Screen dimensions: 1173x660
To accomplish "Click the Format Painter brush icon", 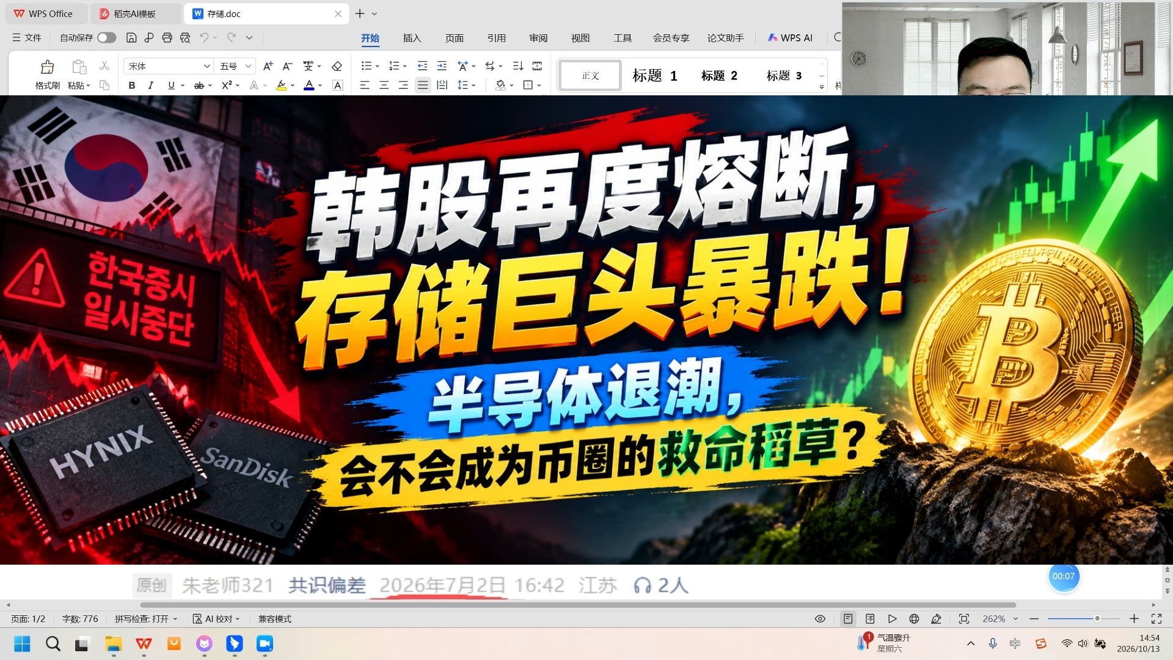I will pos(47,67).
